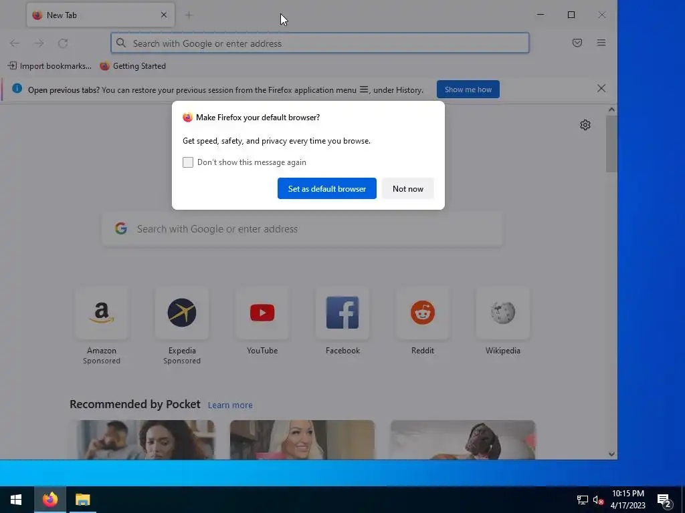The height and width of the screenshot is (513, 685).
Task: Follow the Learn more Pocket link
Action: (230, 405)
